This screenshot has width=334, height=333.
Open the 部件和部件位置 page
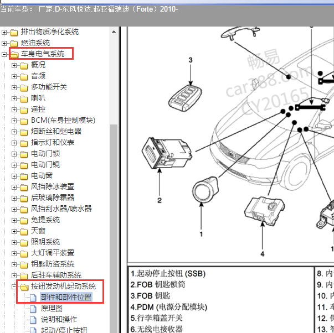[66, 297]
